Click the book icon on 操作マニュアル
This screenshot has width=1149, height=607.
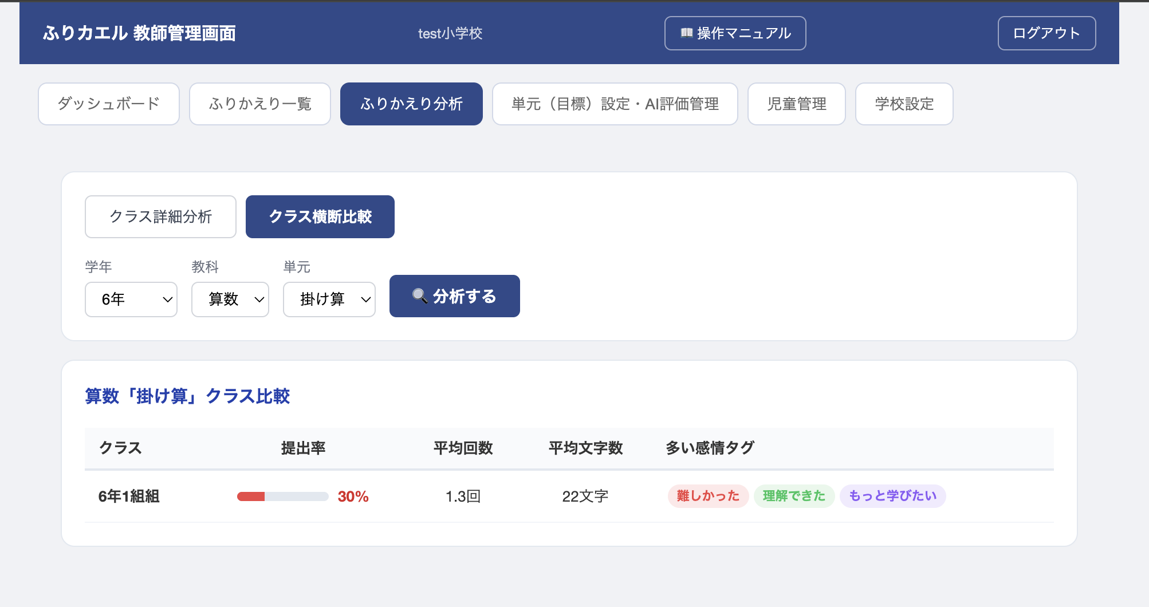(x=686, y=33)
